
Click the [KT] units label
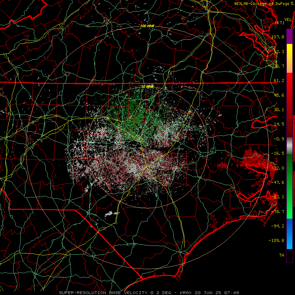tap(280, 23)
